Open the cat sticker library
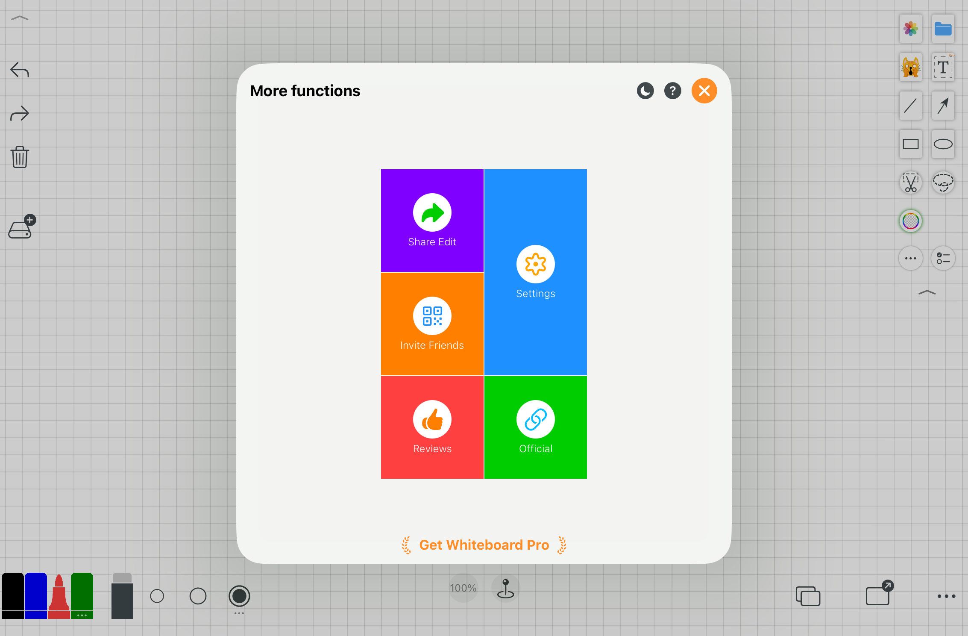The width and height of the screenshot is (968, 636). (x=910, y=68)
